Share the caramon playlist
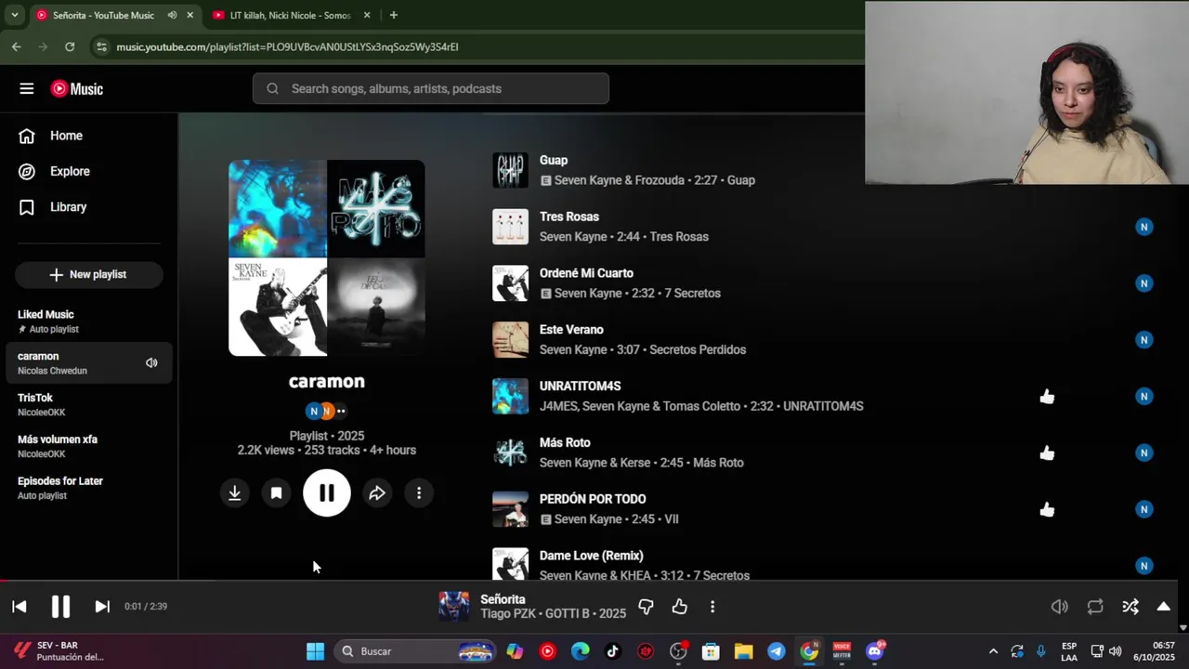Image resolution: width=1189 pixels, height=669 pixels. 377,493
